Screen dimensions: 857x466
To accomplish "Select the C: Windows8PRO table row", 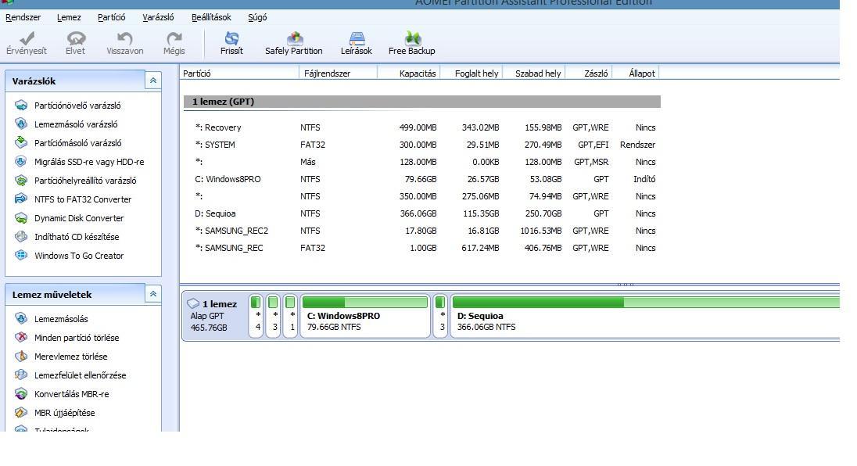I will pyautogui.click(x=422, y=179).
